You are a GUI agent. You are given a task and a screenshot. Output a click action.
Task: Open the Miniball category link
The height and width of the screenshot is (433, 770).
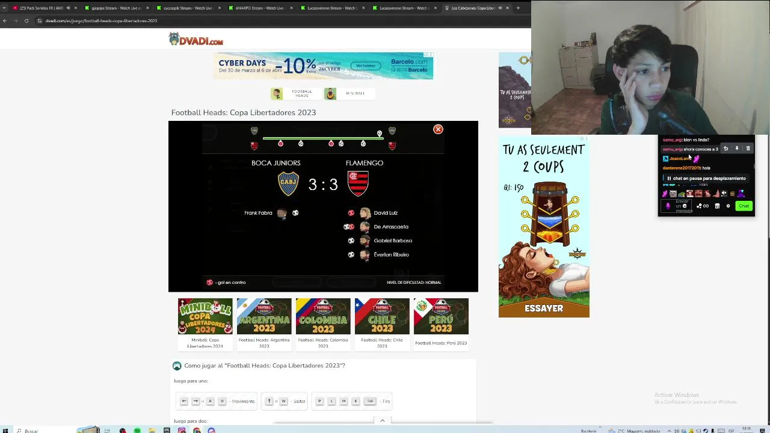click(x=349, y=93)
